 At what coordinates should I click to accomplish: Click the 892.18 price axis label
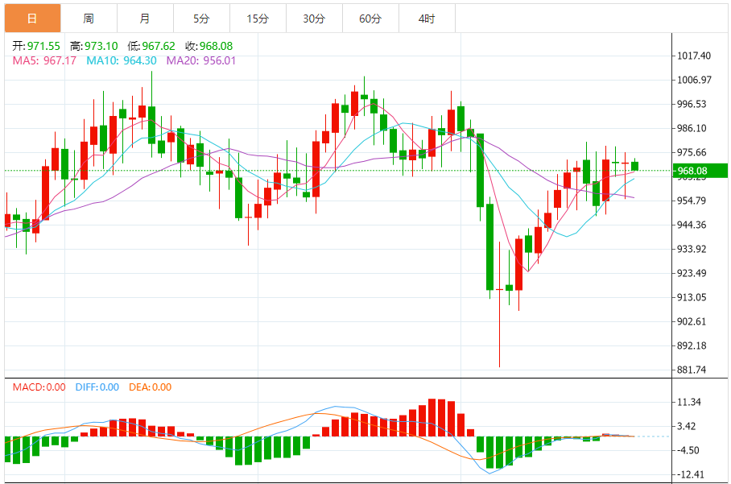tap(692, 346)
